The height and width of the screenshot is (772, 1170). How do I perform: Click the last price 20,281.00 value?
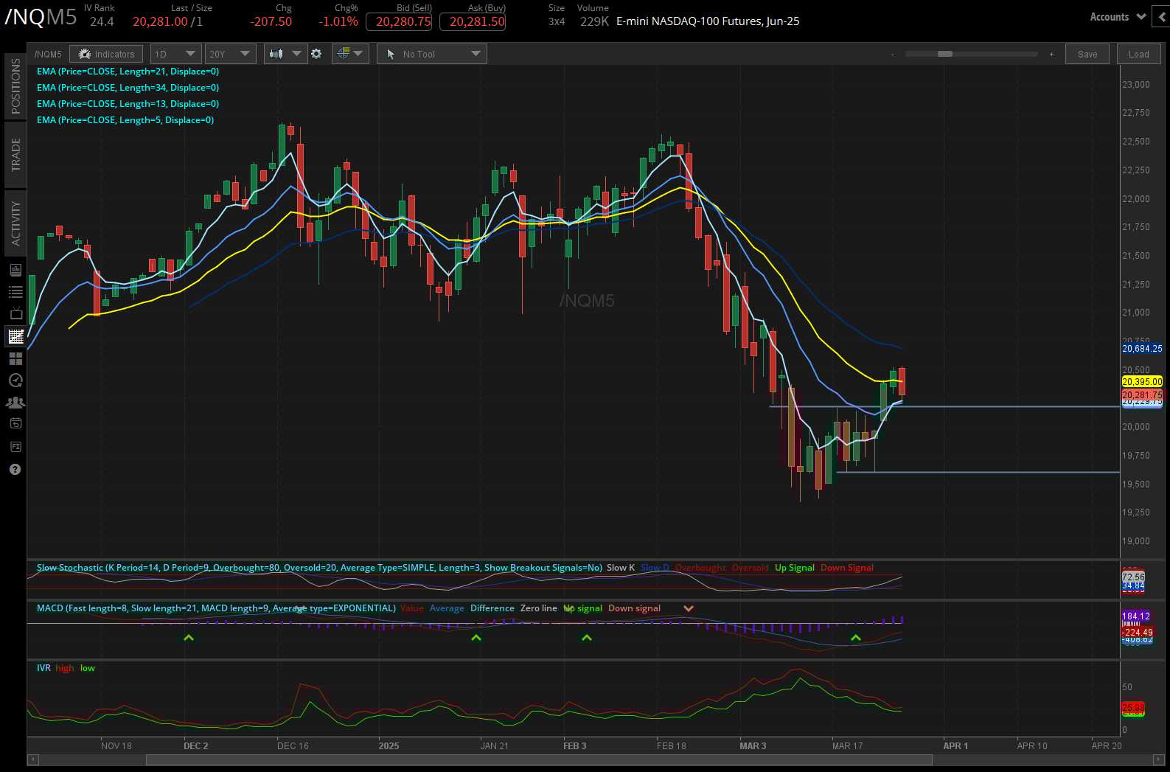click(x=160, y=21)
